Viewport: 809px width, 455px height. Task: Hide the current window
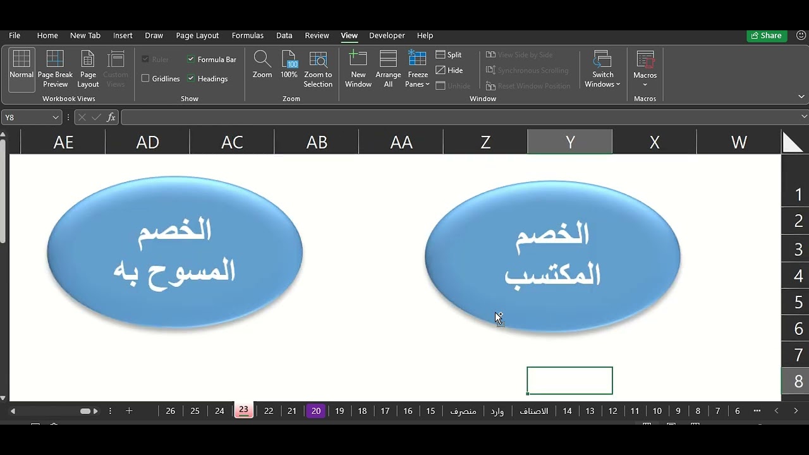449,70
